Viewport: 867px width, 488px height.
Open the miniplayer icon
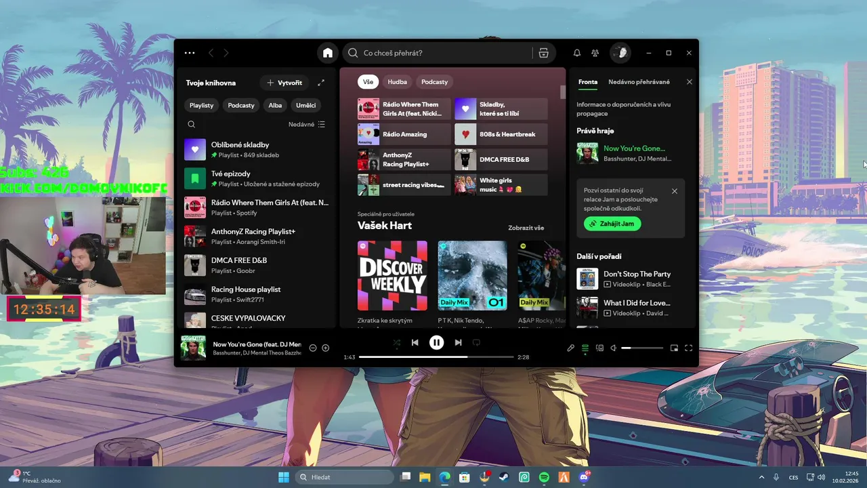[x=674, y=348]
